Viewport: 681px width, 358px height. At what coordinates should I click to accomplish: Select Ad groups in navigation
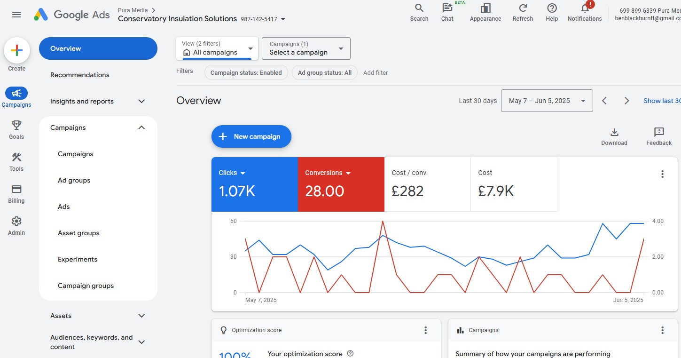[74, 180]
